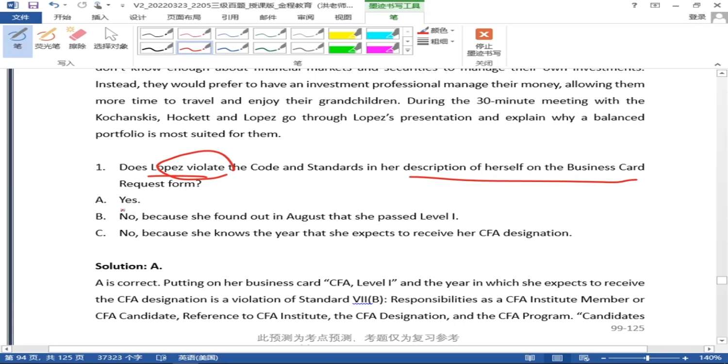Choose the yellow highlighter pen swatch
This screenshot has width=728, height=364.
coord(345,33)
